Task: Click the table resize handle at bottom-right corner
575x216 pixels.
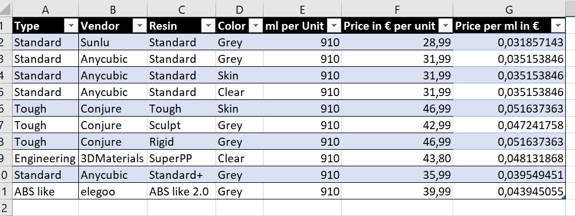Action: coord(564,198)
